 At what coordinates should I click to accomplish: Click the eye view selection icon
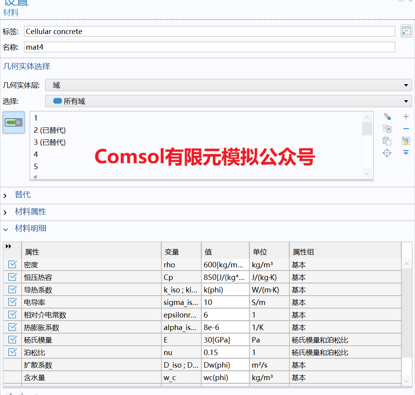click(x=406, y=153)
